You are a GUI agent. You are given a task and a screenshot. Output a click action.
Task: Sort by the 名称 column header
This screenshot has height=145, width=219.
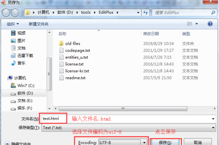[62, 34]
